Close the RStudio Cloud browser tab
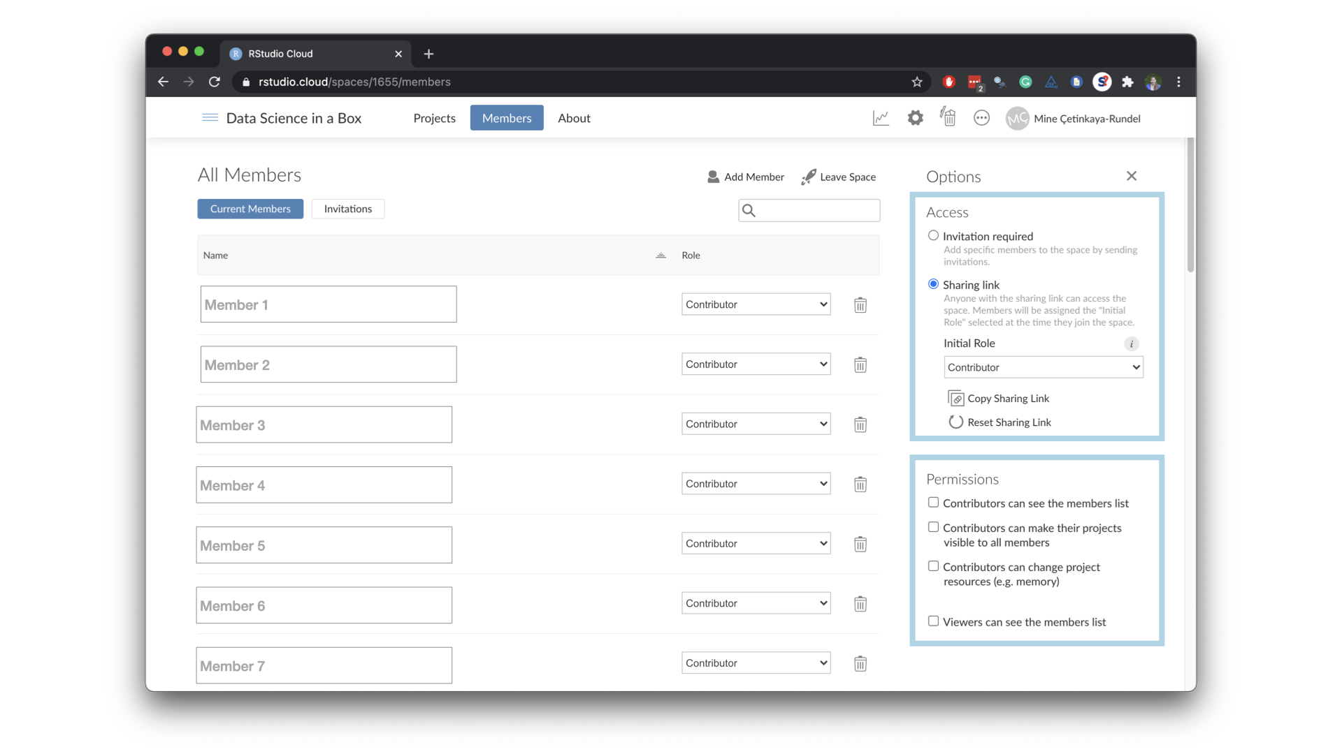 [x=398, y=54]
